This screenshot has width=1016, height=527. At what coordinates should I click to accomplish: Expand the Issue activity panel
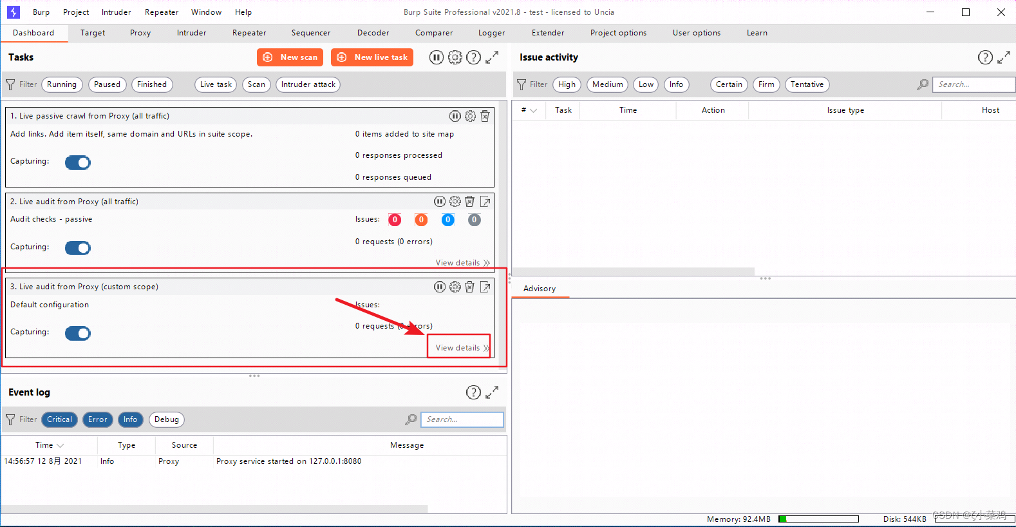1004,57
